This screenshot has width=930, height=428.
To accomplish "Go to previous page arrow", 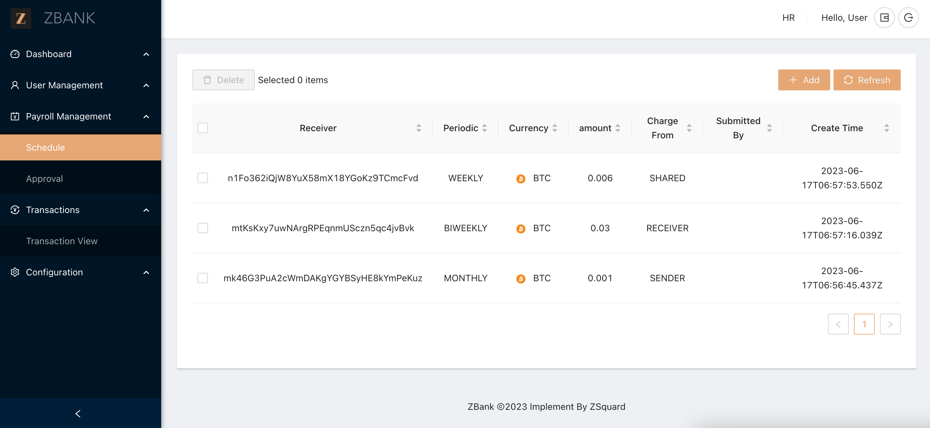I will 838,324.
